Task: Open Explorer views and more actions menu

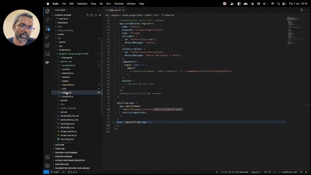Action: click(x=99, y=10)
